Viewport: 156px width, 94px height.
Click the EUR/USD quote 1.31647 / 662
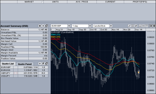pyautogui.click(x=30, y=70)
